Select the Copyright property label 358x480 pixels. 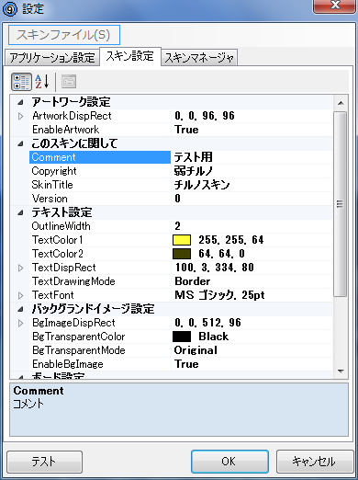[x=54, y=171]
